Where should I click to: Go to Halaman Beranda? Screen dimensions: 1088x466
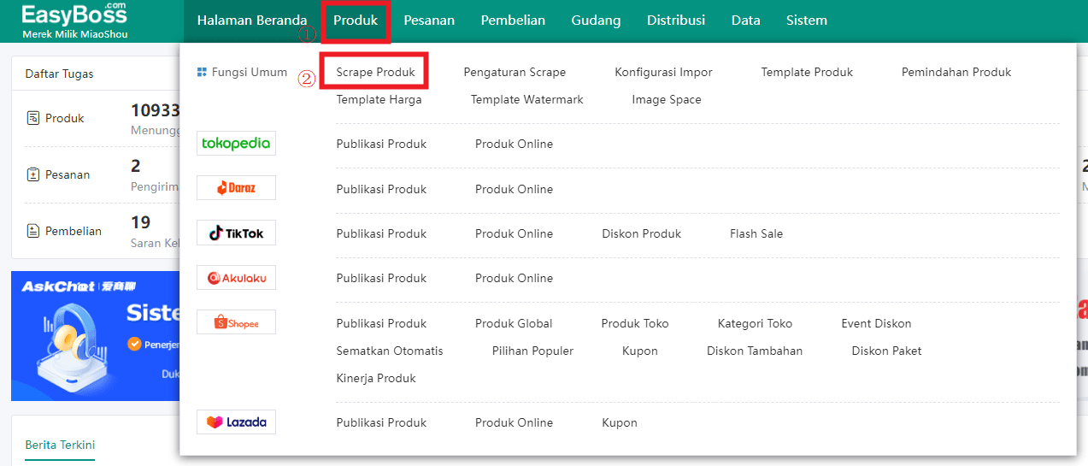click(252, 21)
